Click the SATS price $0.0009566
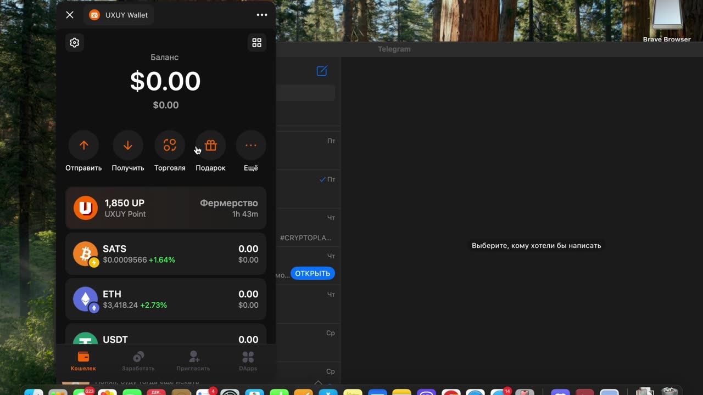 (x=125, y=260)
